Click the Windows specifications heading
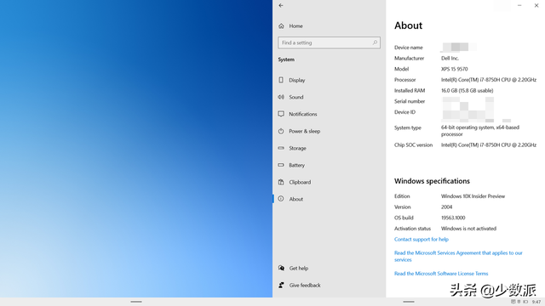The width and height of the screenshot is (545, 306). click(x=432, y=181)
